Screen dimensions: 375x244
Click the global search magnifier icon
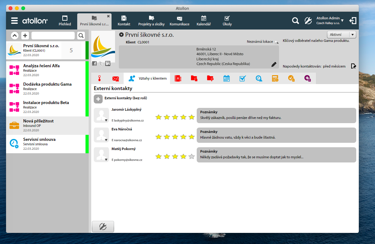coord(295,21)
